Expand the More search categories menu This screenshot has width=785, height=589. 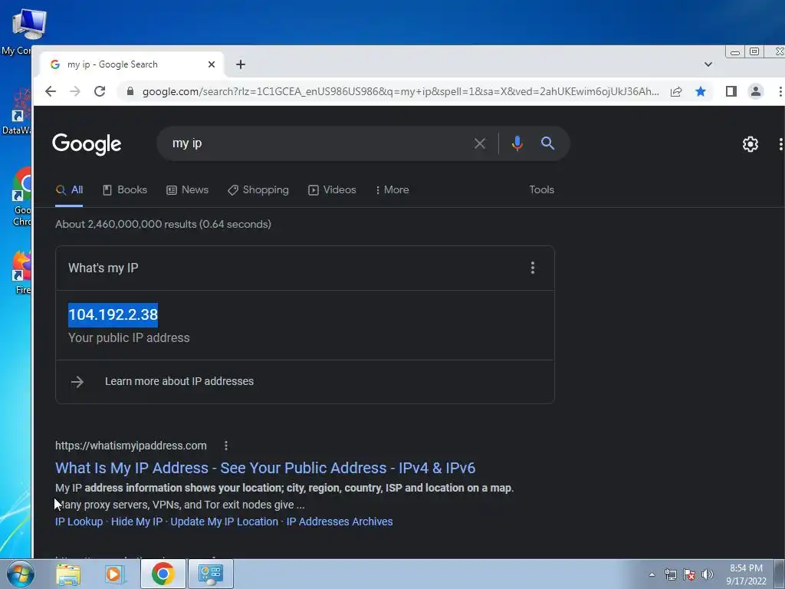[392, 190]
